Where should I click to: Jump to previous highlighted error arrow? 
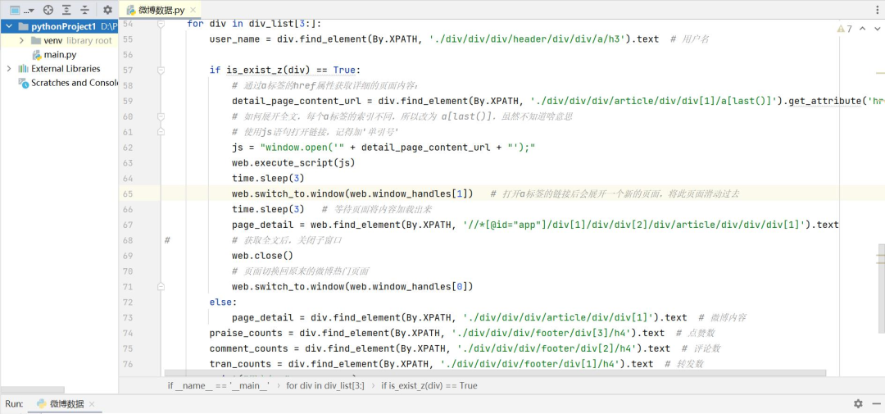click(x=861, y=29)
